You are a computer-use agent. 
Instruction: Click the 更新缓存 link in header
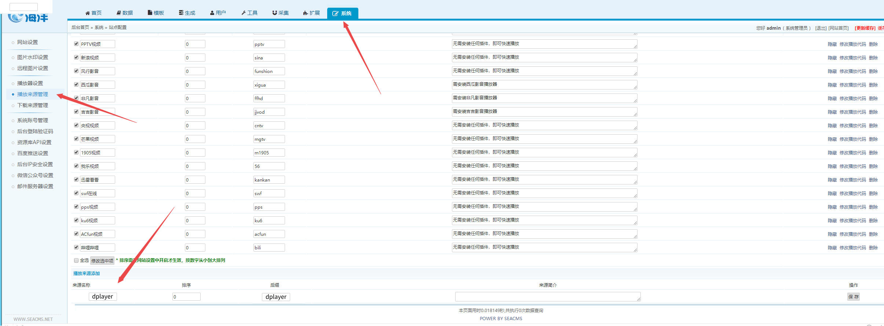coord(865,28)
